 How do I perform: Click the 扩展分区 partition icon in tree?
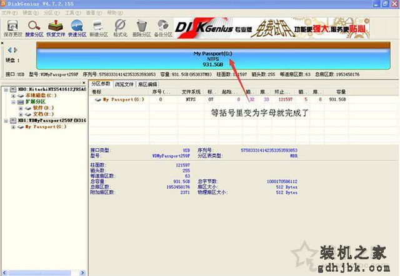tap(21, 102)
